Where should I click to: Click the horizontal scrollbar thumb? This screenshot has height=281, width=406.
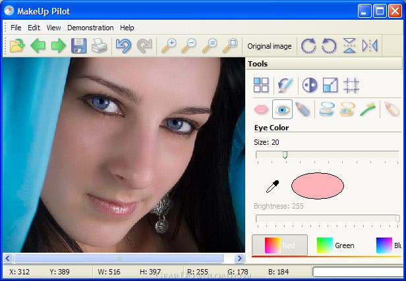(x=119, y=258)
